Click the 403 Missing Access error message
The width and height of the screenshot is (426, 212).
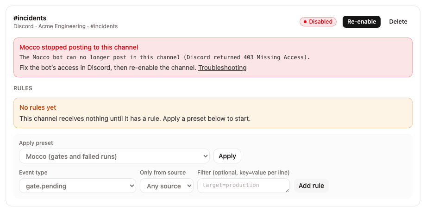[165, 57]
